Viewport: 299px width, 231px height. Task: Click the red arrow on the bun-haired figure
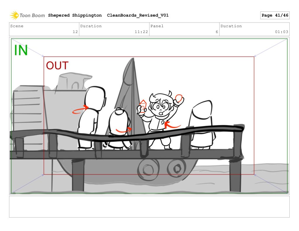click(x=124, y=130)
